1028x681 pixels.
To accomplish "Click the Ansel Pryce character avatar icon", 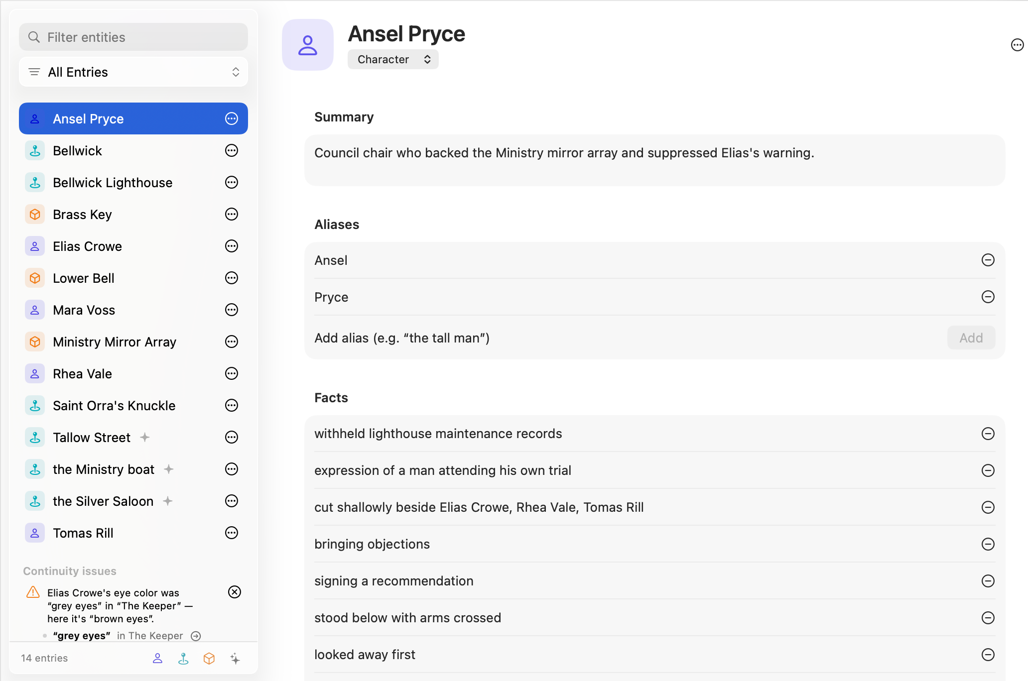I will click(308, 45).
